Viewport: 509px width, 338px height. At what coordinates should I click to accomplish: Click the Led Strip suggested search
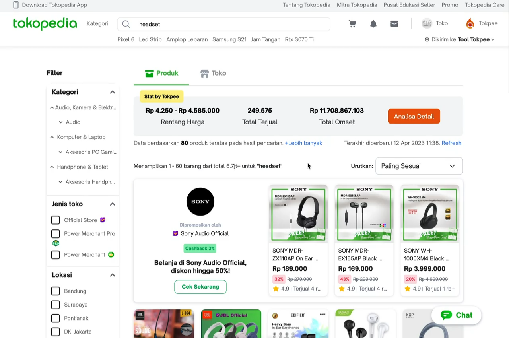pos(150,39)
